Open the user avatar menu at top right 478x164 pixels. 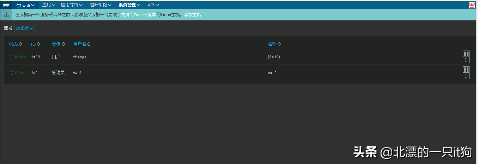[471, 5]
